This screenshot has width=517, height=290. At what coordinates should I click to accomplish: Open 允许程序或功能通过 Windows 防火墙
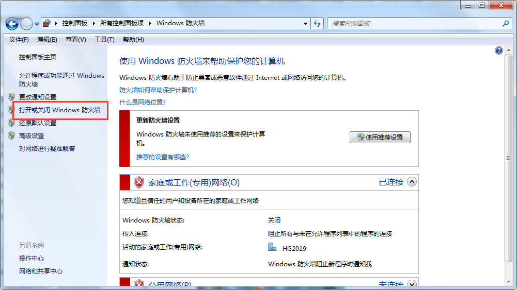point(61,79)
